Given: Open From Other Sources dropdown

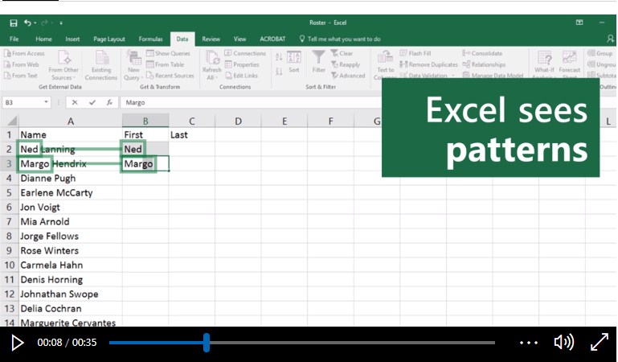Looking at the screenshot, I should coord(63,65).
